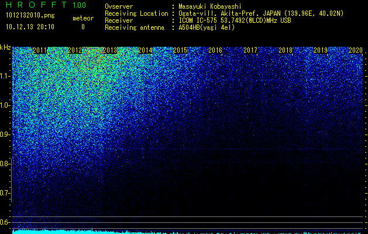Click the 2011 time marker
Viewport: 368px width, 234px height.
40,50
